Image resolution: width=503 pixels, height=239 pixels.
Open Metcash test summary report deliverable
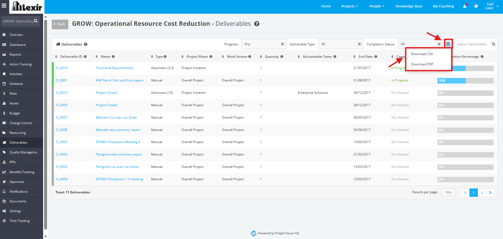pyautogui.click(x=118, y=130)
